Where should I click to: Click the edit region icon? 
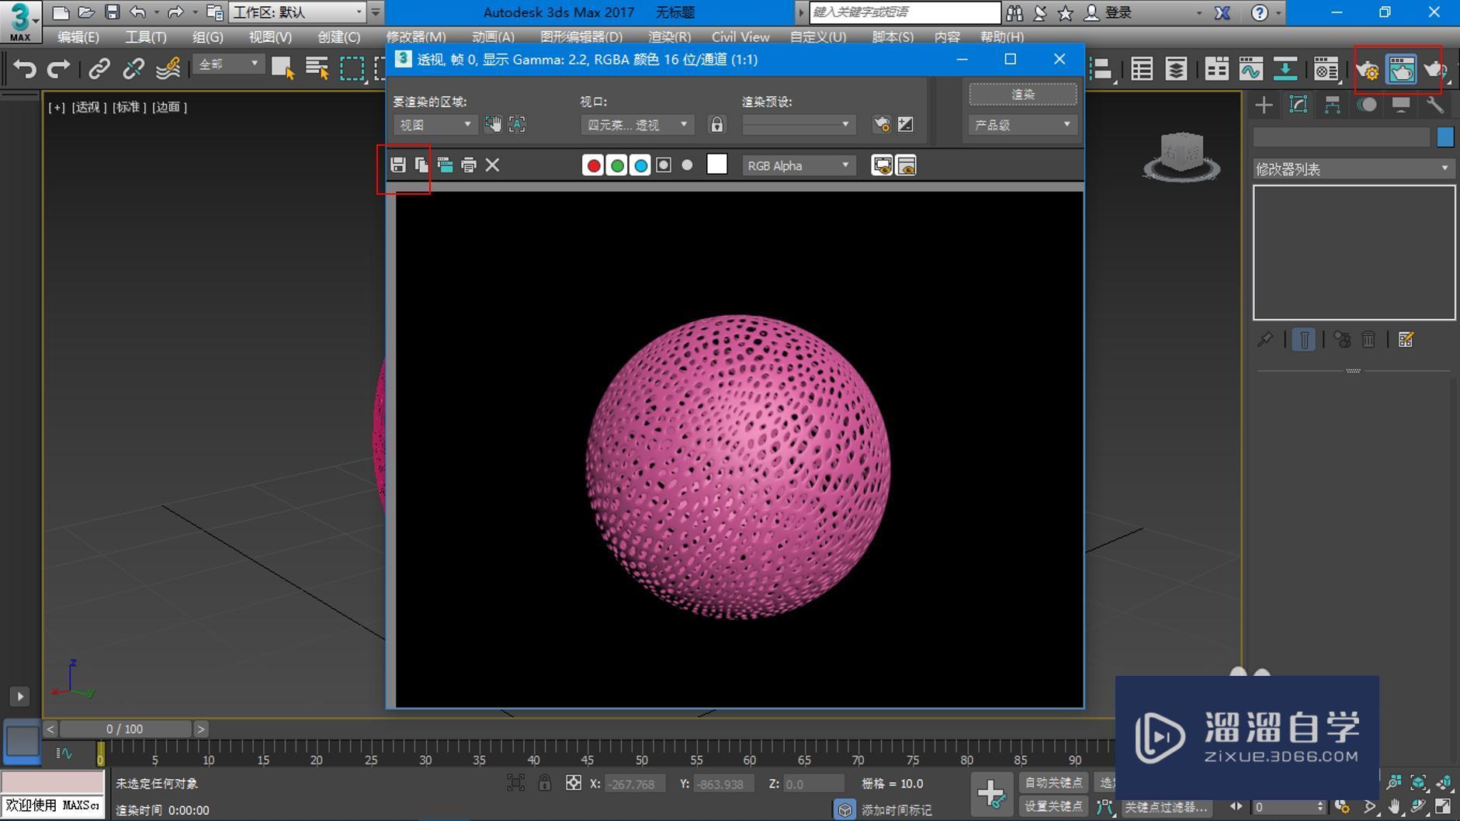(493, 124)
